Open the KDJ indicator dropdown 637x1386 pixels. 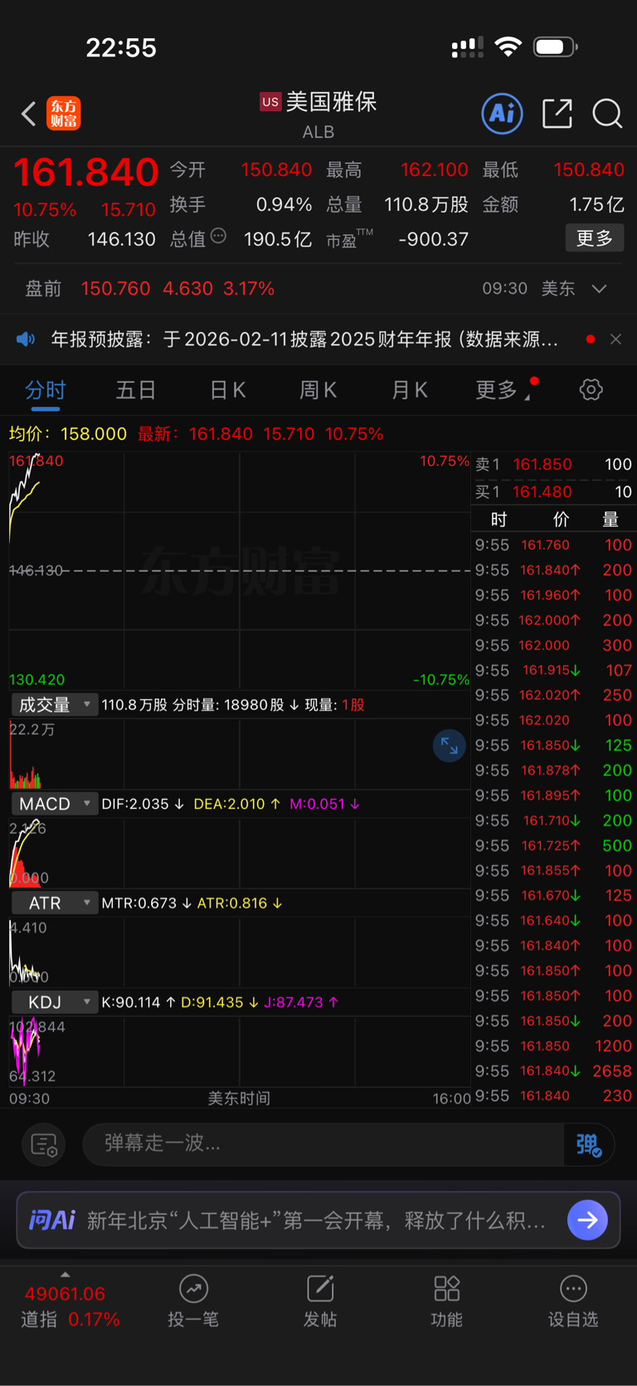click(54, 1002)
